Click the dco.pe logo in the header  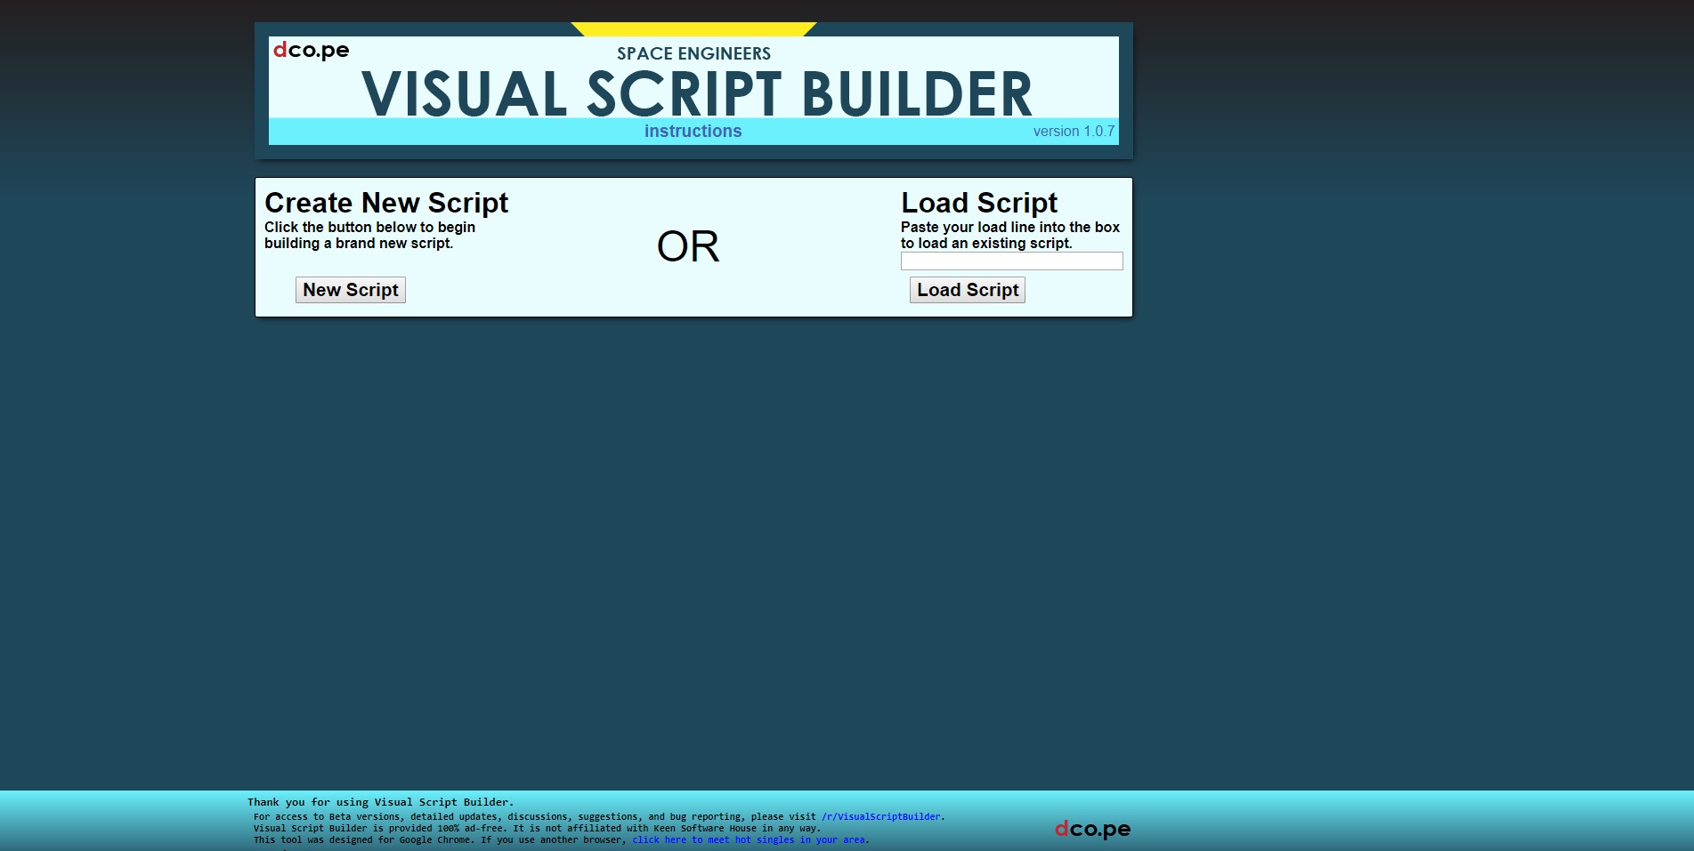(311, 51)
